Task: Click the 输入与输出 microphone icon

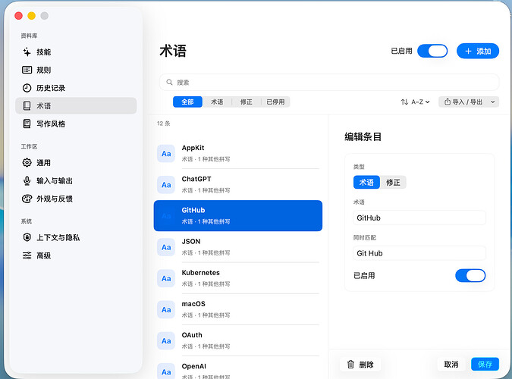Action: [x=27, y=180]
